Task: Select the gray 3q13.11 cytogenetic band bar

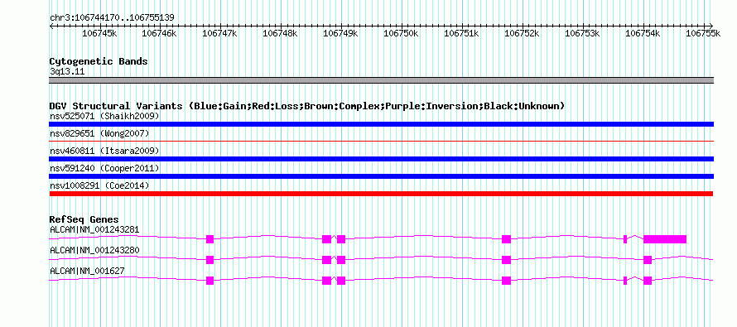Action: tap(381, 80)
